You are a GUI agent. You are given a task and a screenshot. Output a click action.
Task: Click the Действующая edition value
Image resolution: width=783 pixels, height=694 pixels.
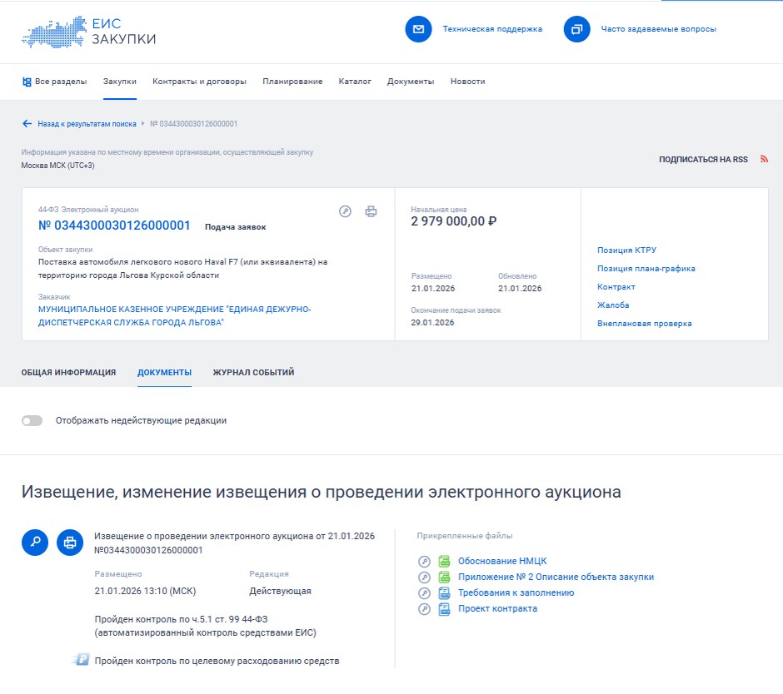pyautogui.click(x=280, y=591)
